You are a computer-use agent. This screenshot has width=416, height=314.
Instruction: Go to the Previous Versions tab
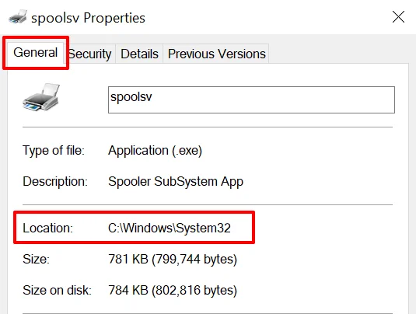[216, 54]
